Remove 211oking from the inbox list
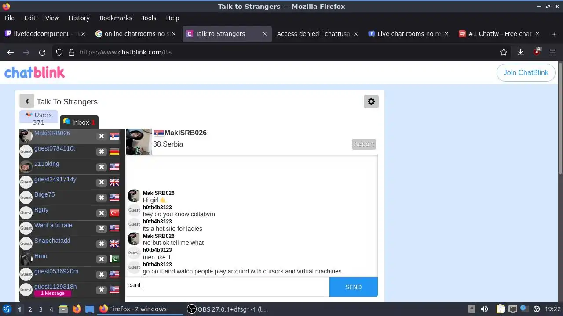563x316 pixels. coord(102,167)
